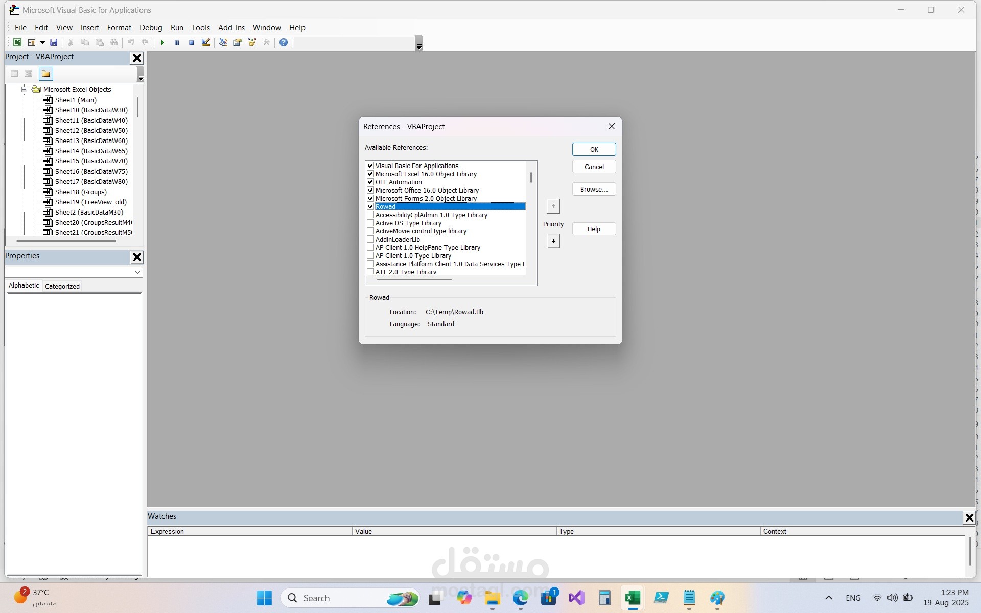The image size is (981, 613).
Task: Click the Undo toolbar icon
Action: (x=131, y=42)
